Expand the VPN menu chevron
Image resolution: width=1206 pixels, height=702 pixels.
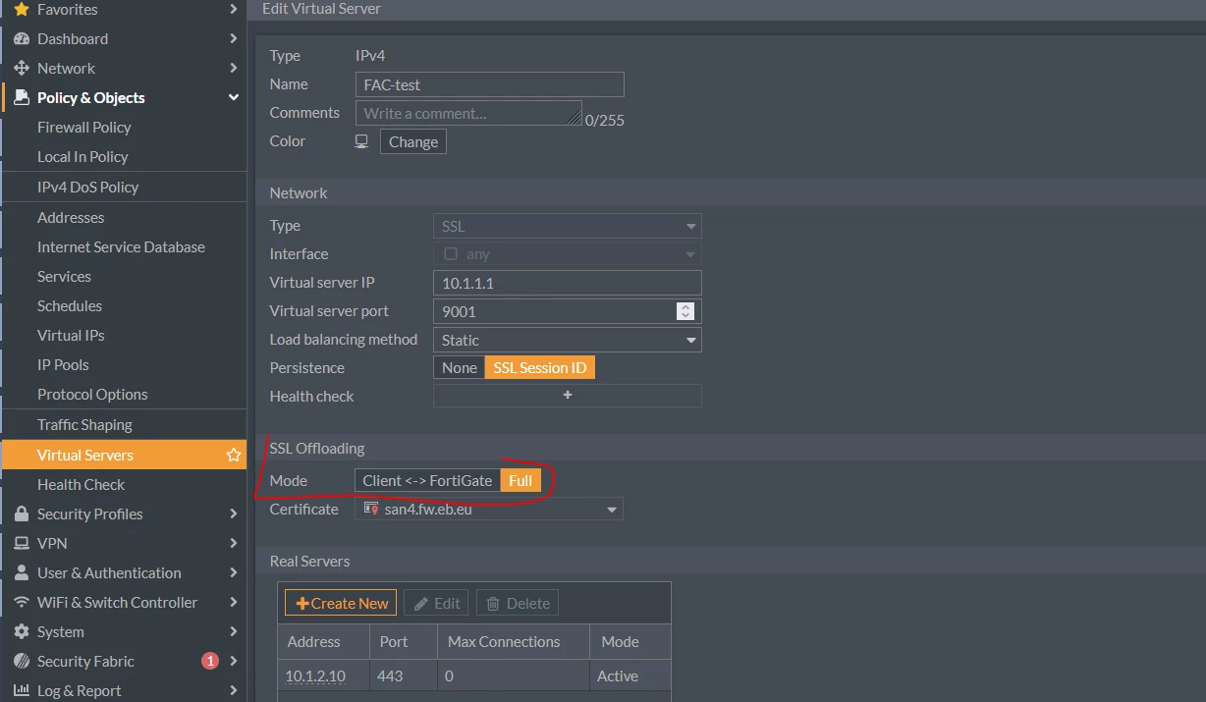(x=233, y=544)
